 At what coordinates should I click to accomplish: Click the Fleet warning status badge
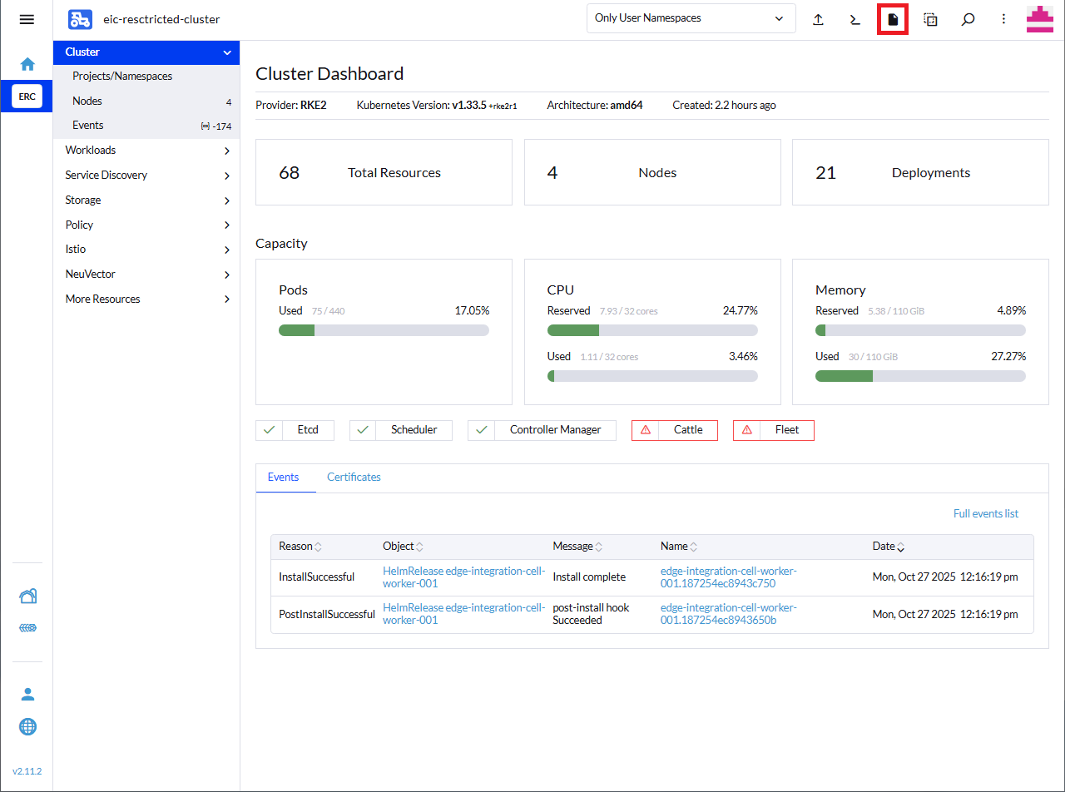[x=773, y=430]
